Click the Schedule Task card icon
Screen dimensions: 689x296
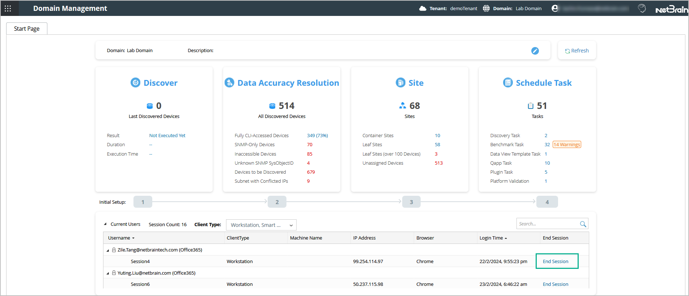click(x=508, y=83)
